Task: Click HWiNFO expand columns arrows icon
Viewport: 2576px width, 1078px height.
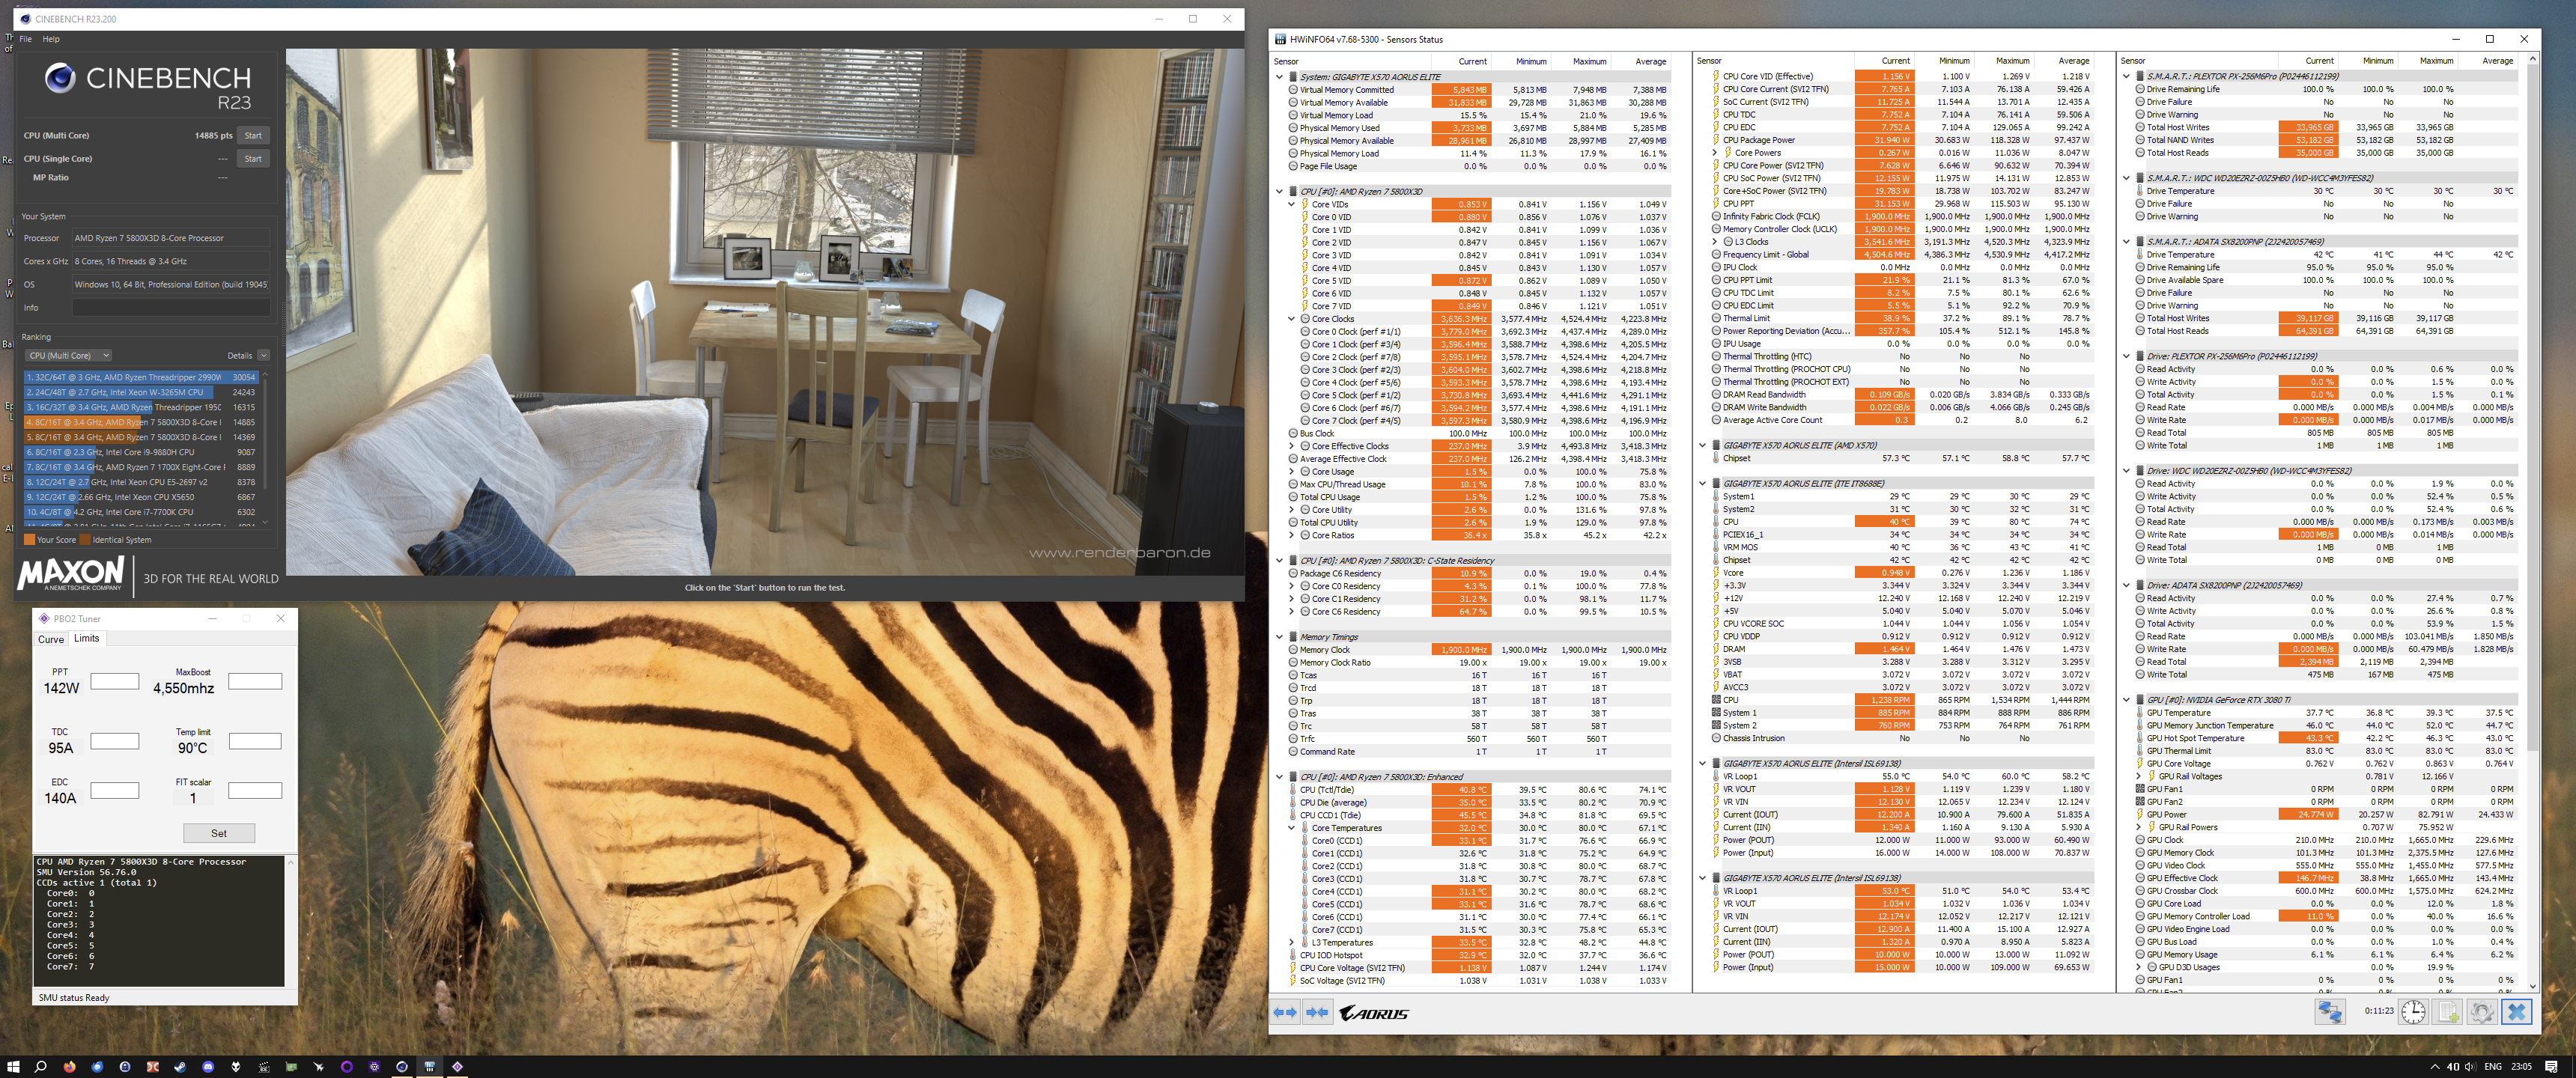Action: click(x=1285, y=1012)
